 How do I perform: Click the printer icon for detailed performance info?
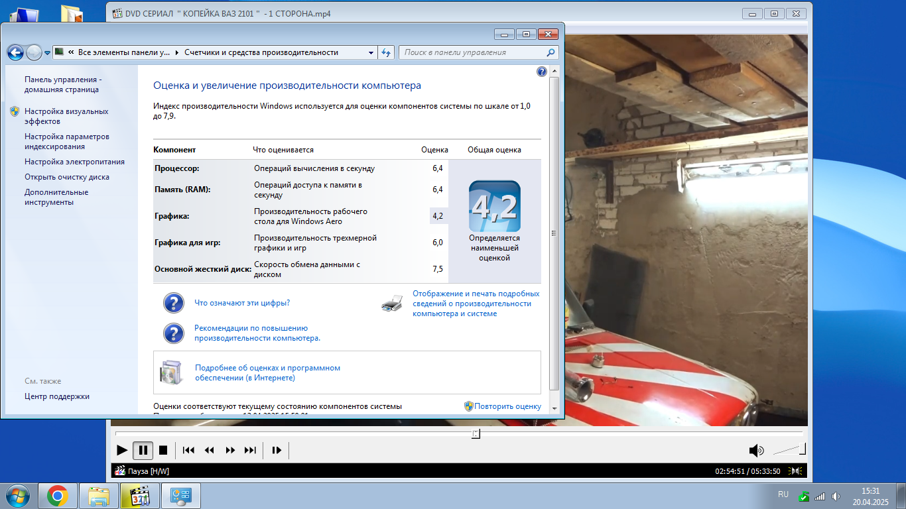[x=392, y=304]
